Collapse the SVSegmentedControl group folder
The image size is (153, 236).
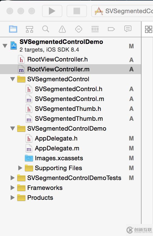13,79
